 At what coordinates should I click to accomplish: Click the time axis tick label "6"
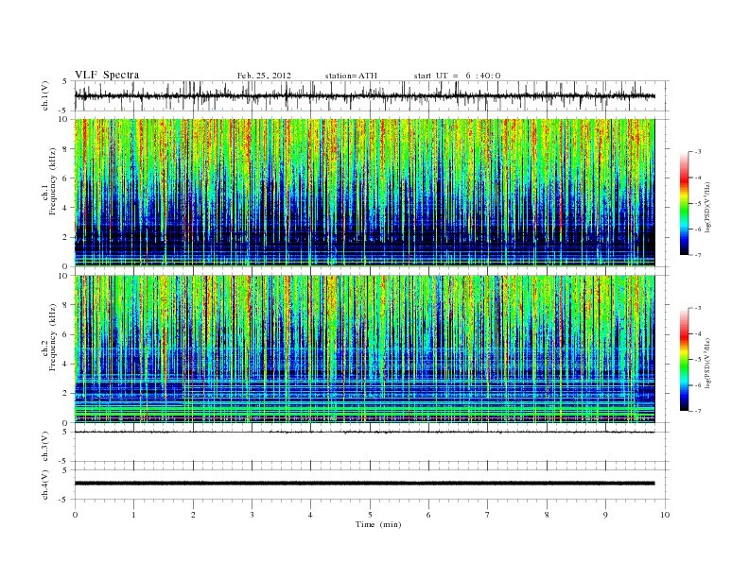(428, 515)
